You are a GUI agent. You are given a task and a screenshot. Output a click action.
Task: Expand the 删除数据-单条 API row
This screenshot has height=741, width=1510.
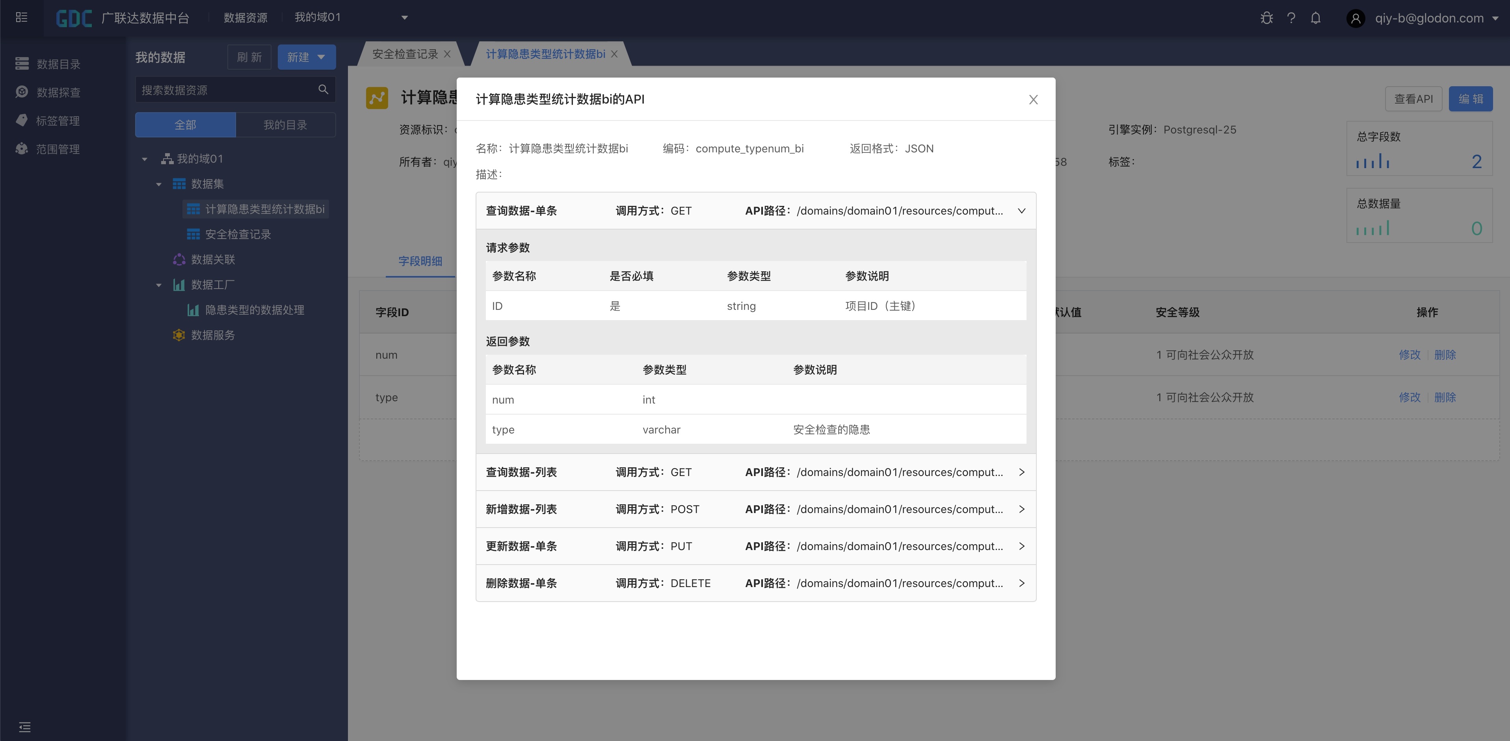tap(1021, 583)
